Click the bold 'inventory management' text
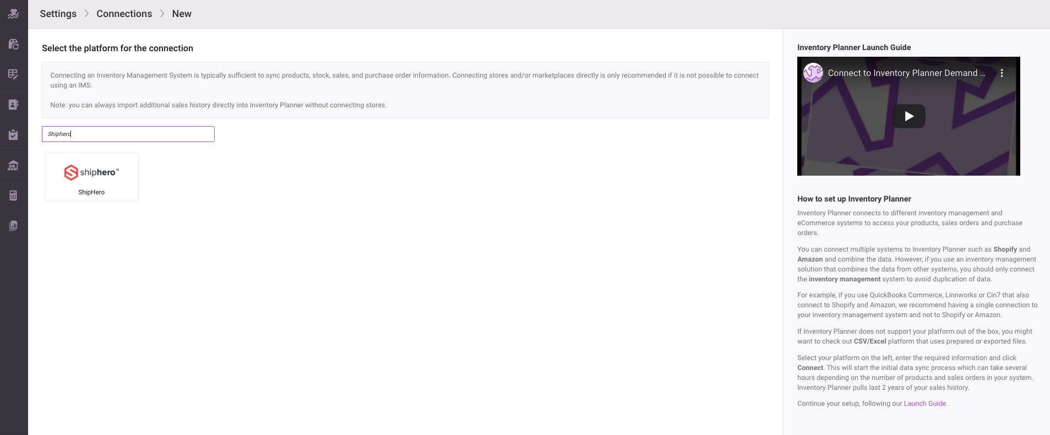This screenshot has width=1050, height=435. click(845, 279)
